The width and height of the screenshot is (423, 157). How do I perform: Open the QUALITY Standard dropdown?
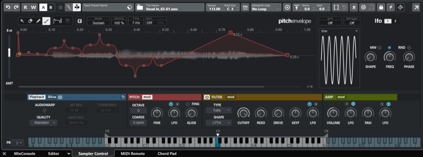[43, 122]
